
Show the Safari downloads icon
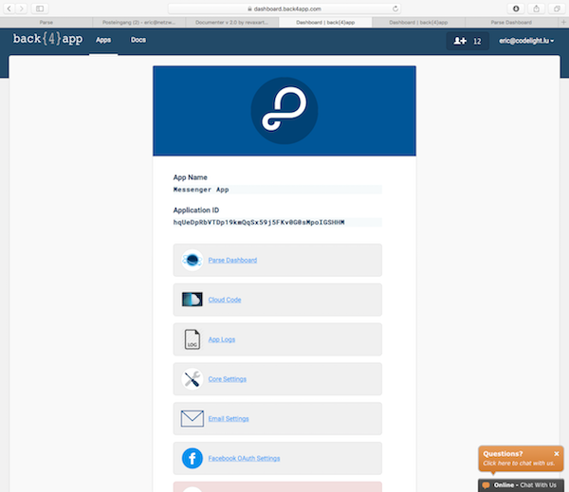click(x=516, y=9)
